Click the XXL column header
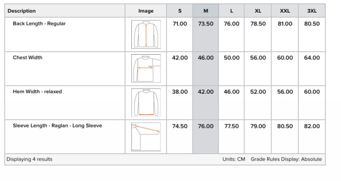 (x=285, y=11)
